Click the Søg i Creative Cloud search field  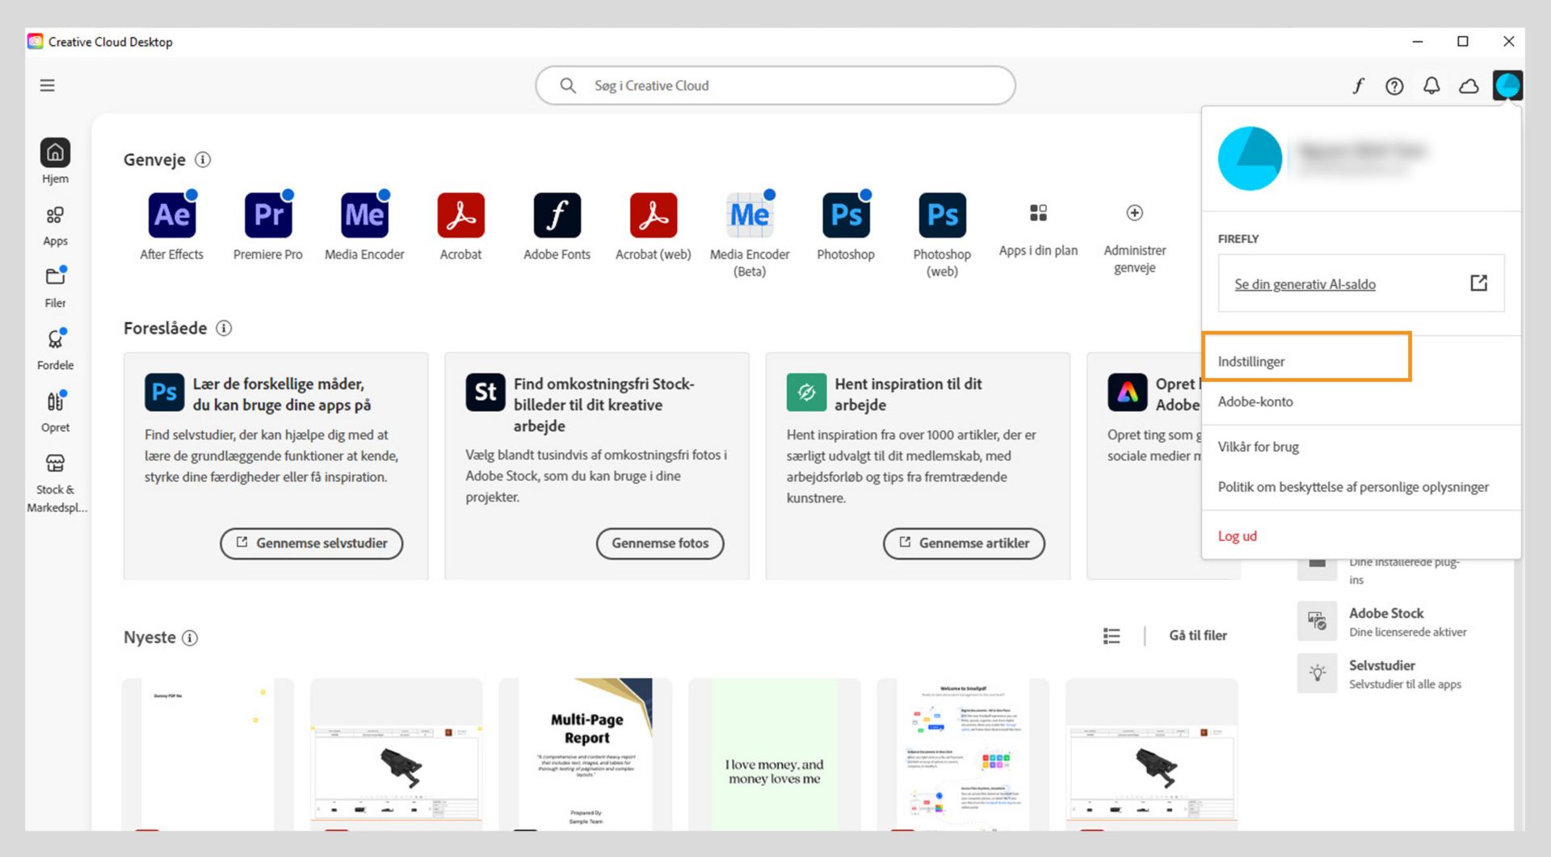pyautogui.click(x=775, y=86)
